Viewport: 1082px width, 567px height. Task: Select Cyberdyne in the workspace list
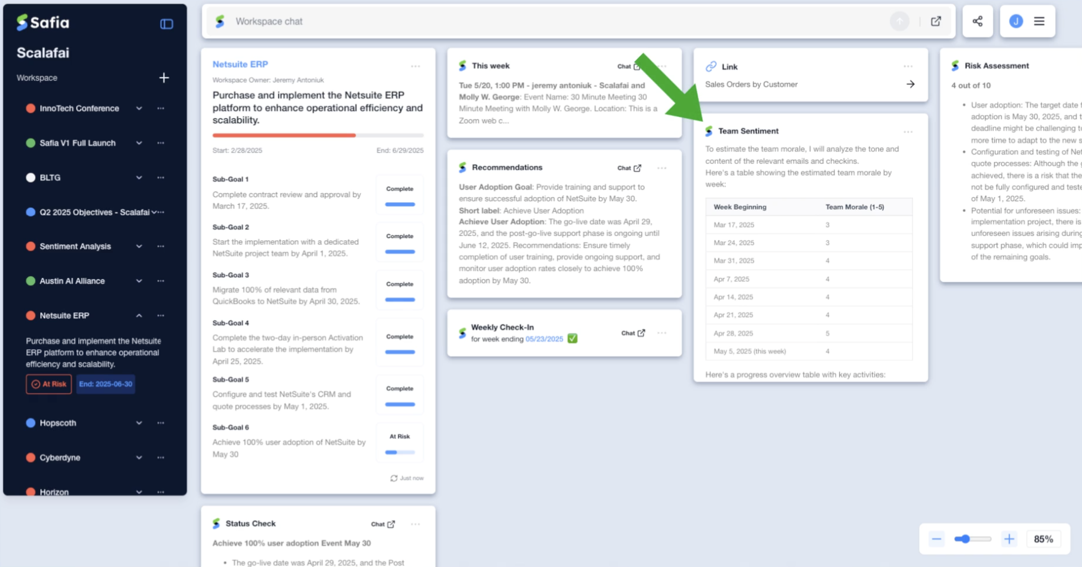point(60,457)
